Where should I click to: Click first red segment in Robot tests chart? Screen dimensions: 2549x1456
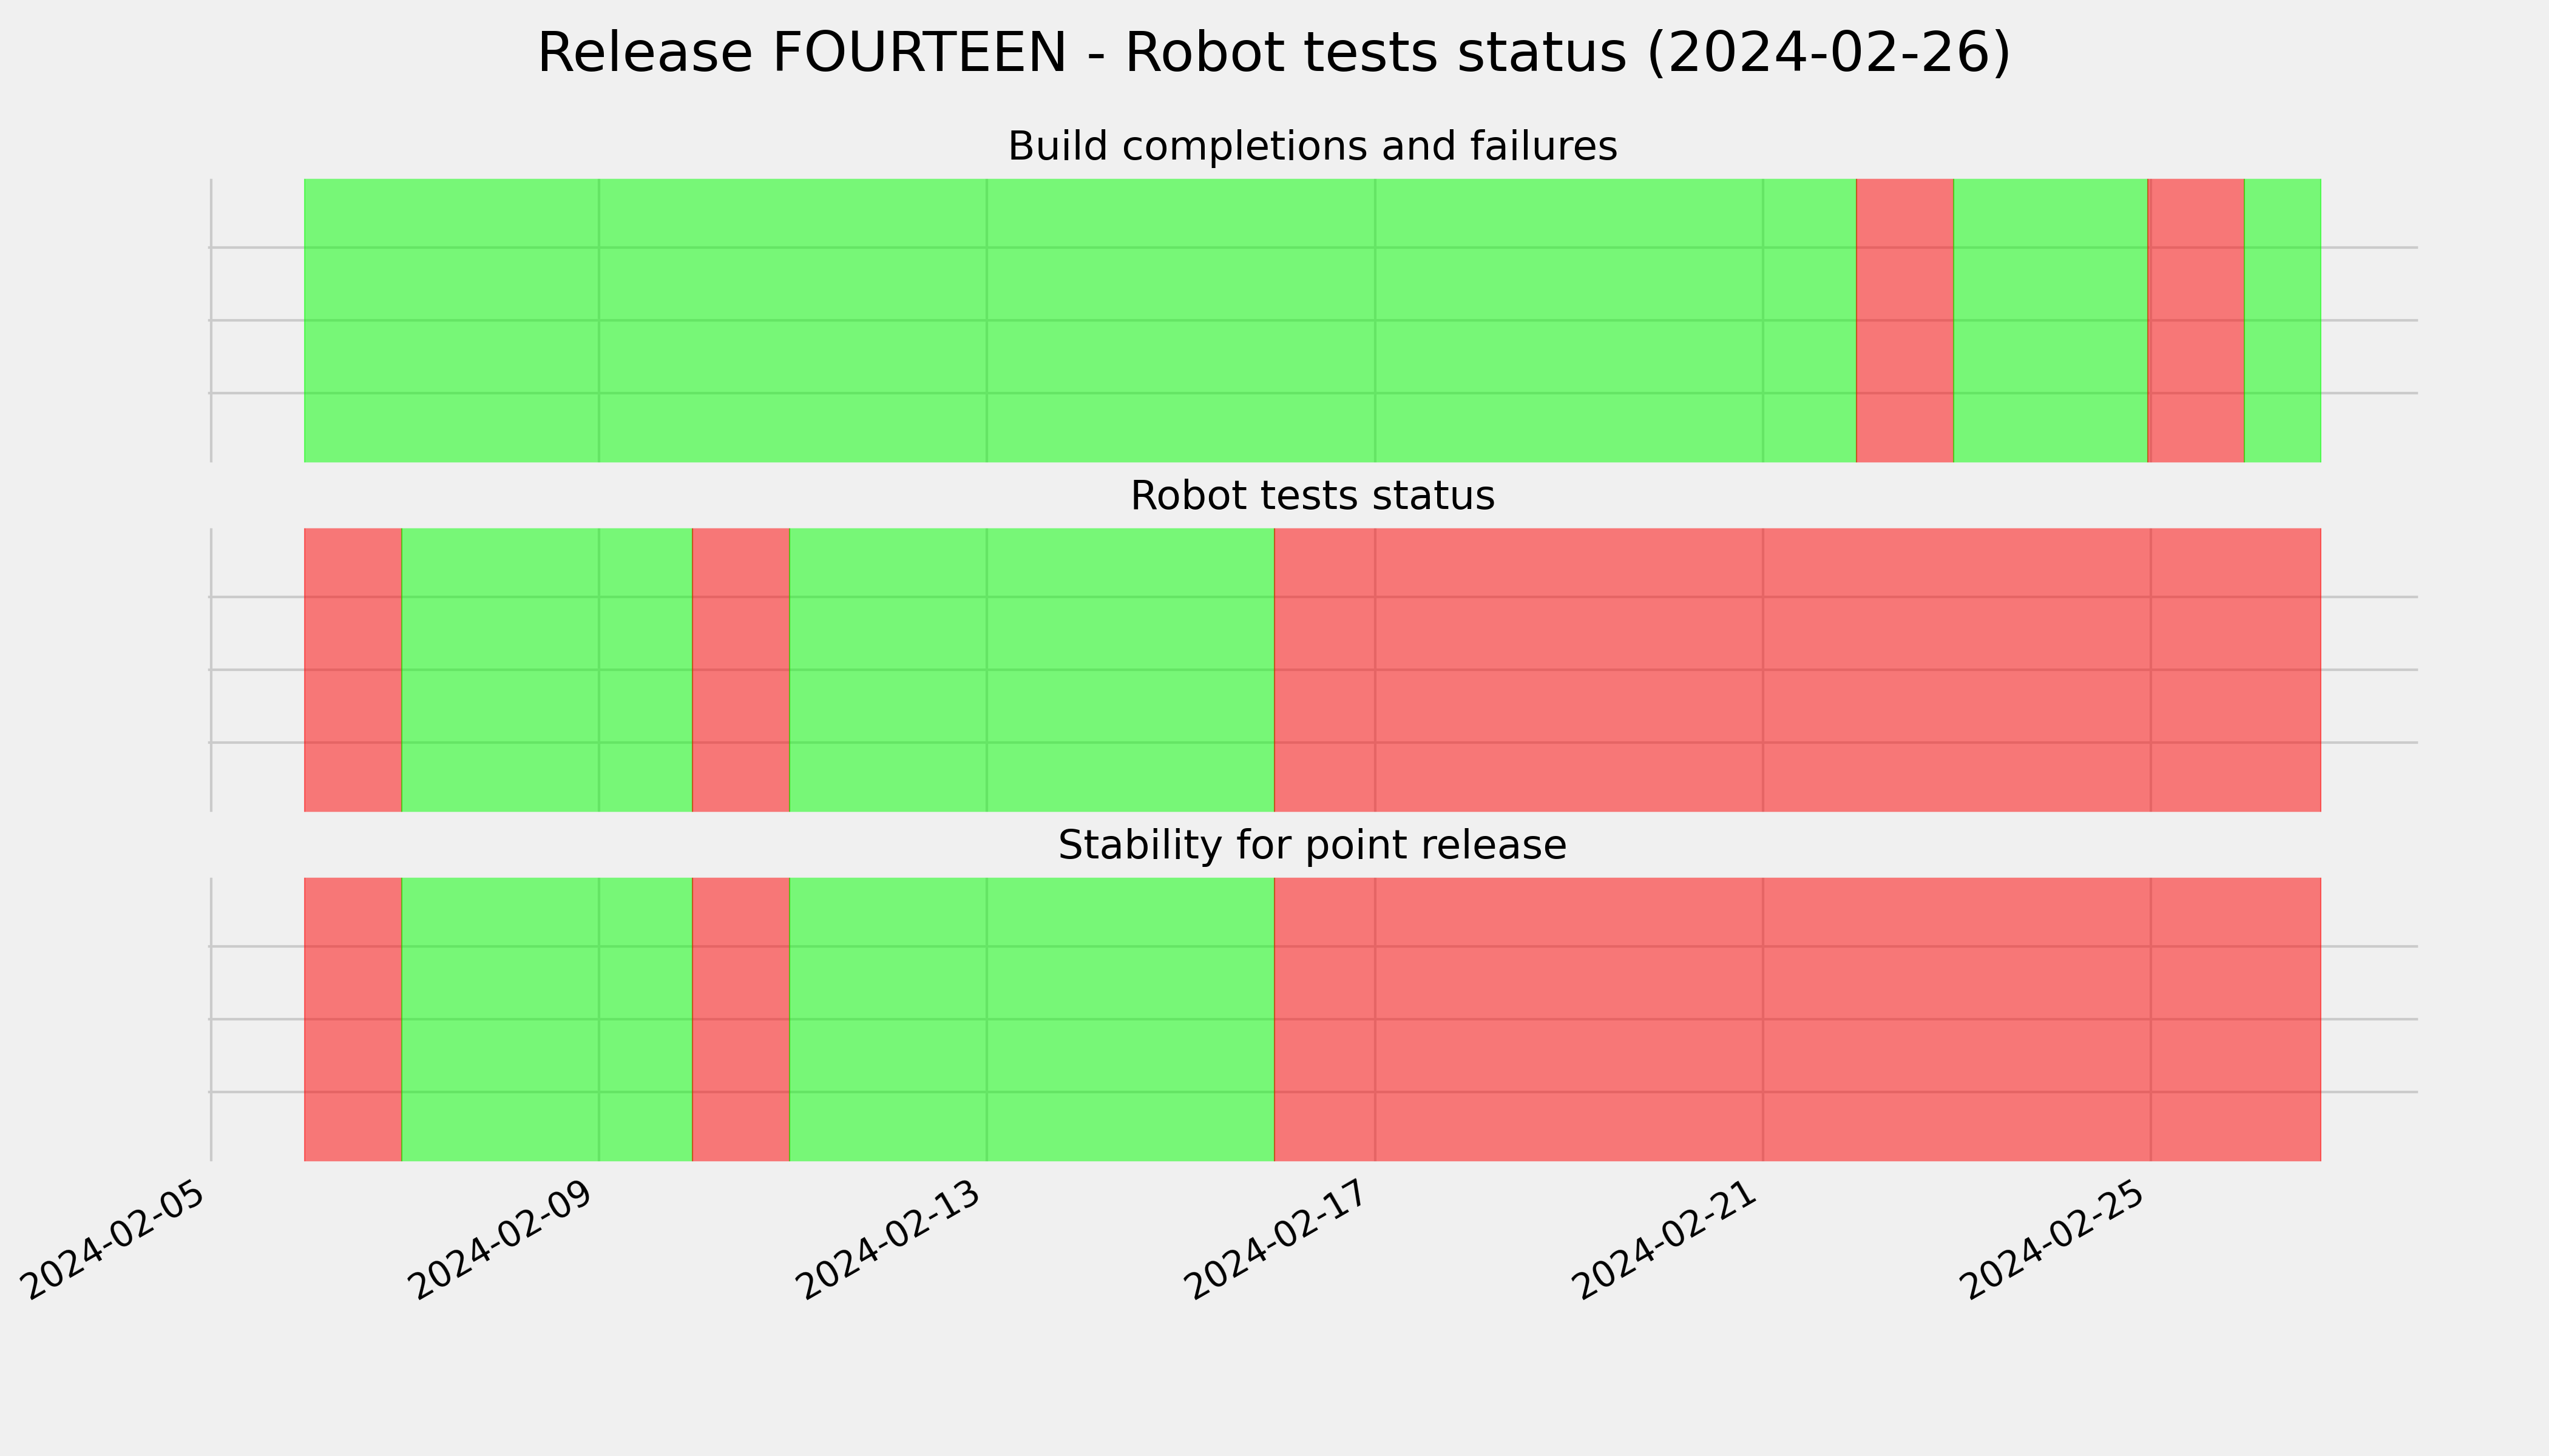pyautogui.click(x=353, y=670)
